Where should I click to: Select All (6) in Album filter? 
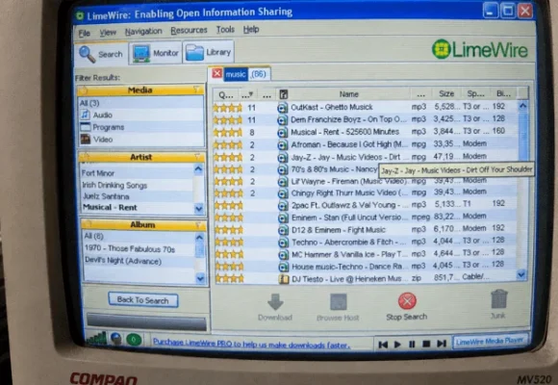point(94,236)
